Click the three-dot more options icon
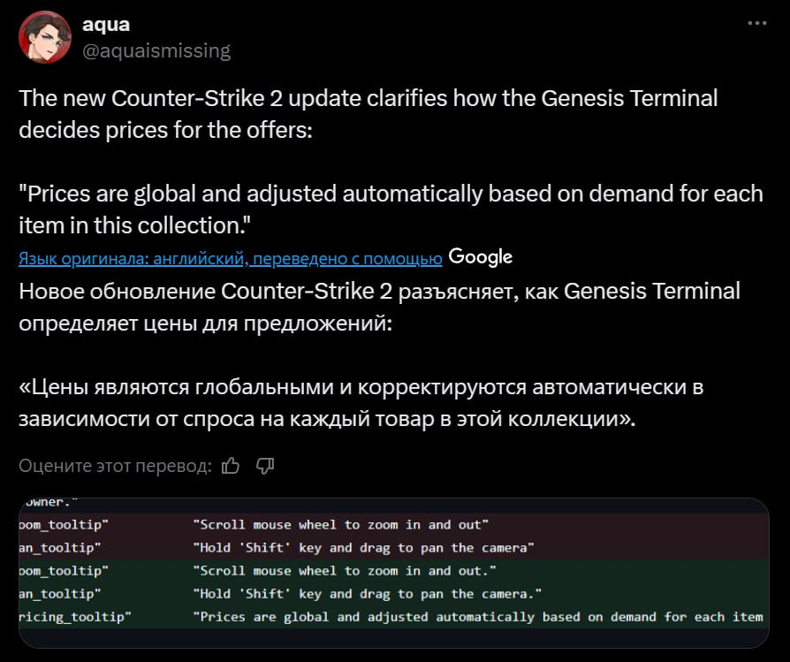790x662 pixels. point(757,25)
